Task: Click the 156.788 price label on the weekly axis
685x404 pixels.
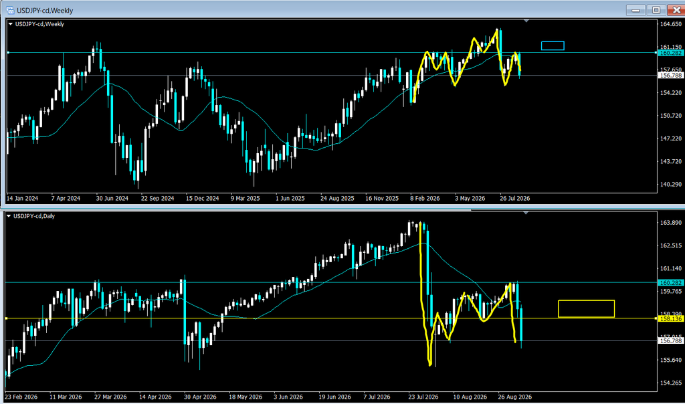Action: (x=670, y=76)
